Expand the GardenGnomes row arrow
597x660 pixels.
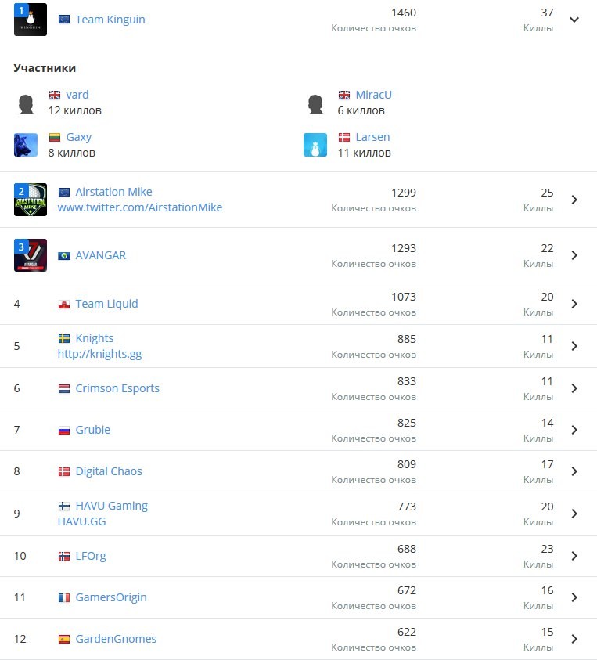tap(574, 639)
